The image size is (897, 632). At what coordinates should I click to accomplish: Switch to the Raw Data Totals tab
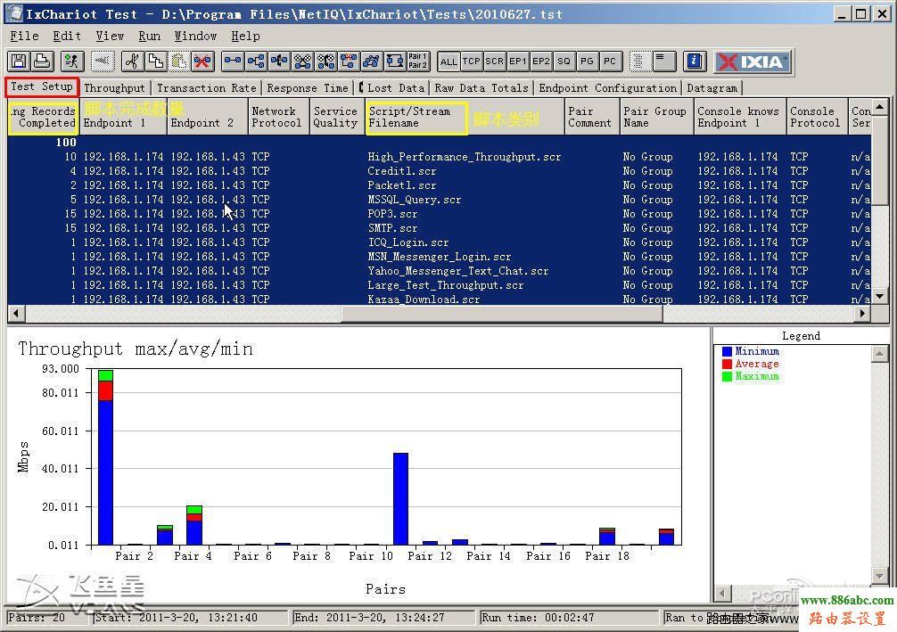click(x=481, y=88)
